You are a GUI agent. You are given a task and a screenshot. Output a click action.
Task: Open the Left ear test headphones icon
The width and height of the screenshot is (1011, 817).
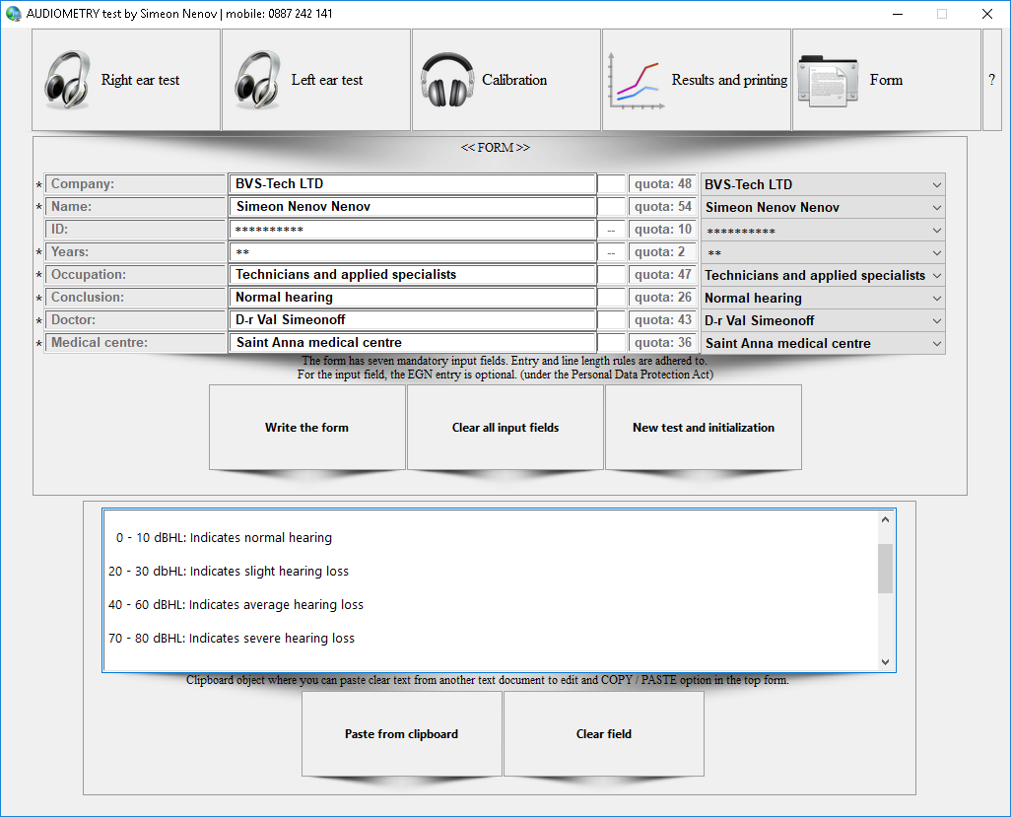tap(257, 81)
